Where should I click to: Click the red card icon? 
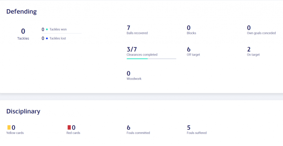point(69,127)
